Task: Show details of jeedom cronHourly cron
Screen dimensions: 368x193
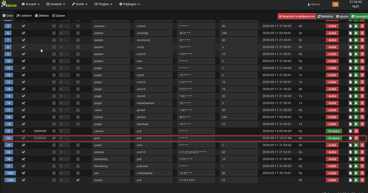Action: point(350,40)
